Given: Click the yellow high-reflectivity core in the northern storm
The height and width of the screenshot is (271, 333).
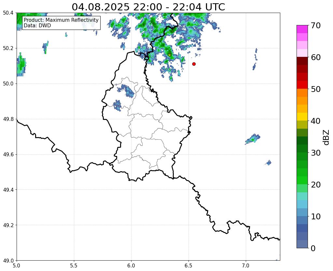Looking at the screenshot, I should point(170,55).
